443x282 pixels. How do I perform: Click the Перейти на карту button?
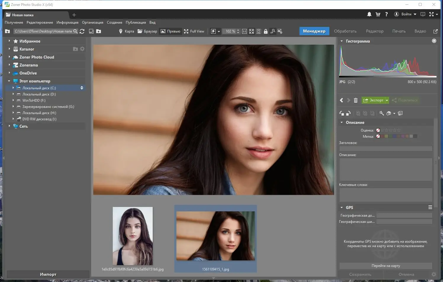pos(386,265)
